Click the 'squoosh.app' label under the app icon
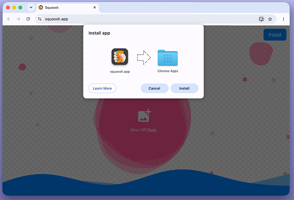Screen dimensions: 294x200 point(120,72)
